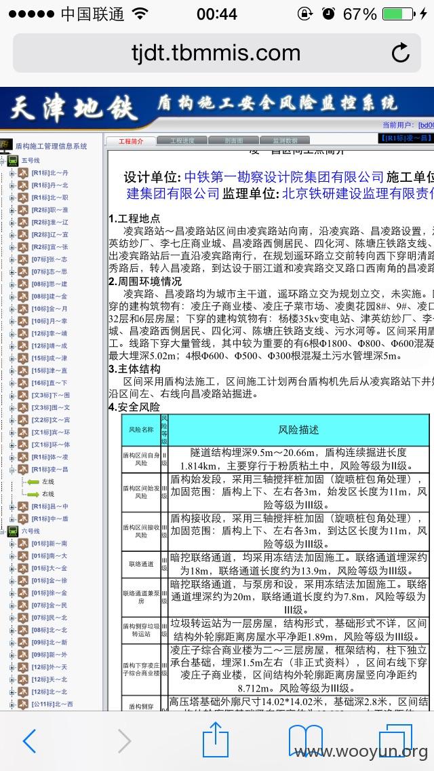The height and width of the screenshot is (771, 434).
Task: Show Safari open tabs overview
Action: pos(395,740)
